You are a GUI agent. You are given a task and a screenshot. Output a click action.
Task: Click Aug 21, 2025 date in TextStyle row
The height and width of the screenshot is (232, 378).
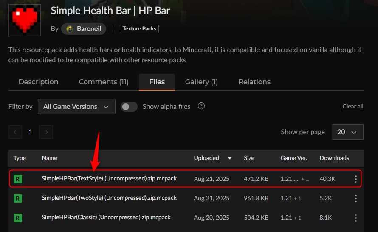(x=212, y=179)
